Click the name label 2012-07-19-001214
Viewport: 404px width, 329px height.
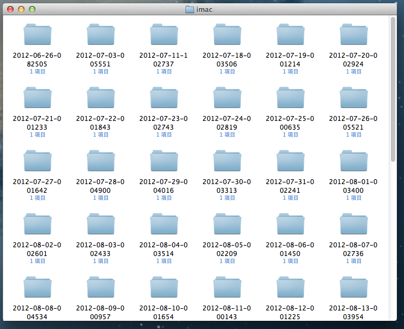click(290, 60)
